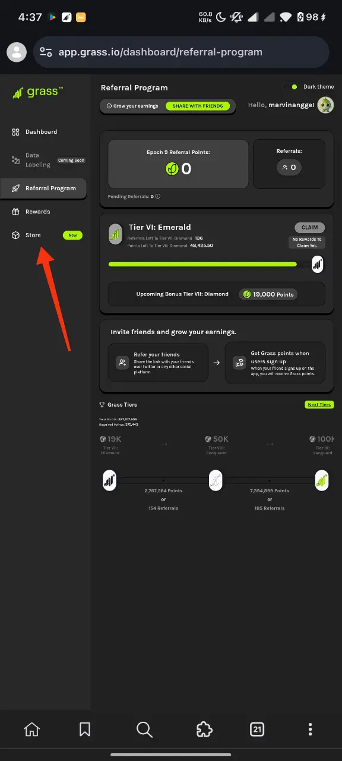The width and height of the screenshot is (342, 761).
Task: Click the '185 Referrals' text
Action: pos(270,508)
